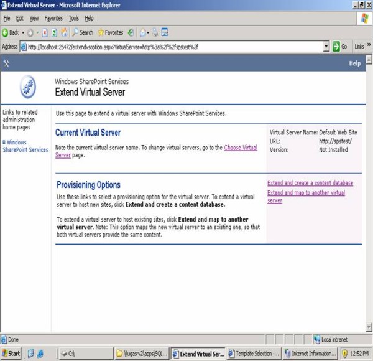Open Windows SharePoint Services sidebar link

[x=25, y=146]
